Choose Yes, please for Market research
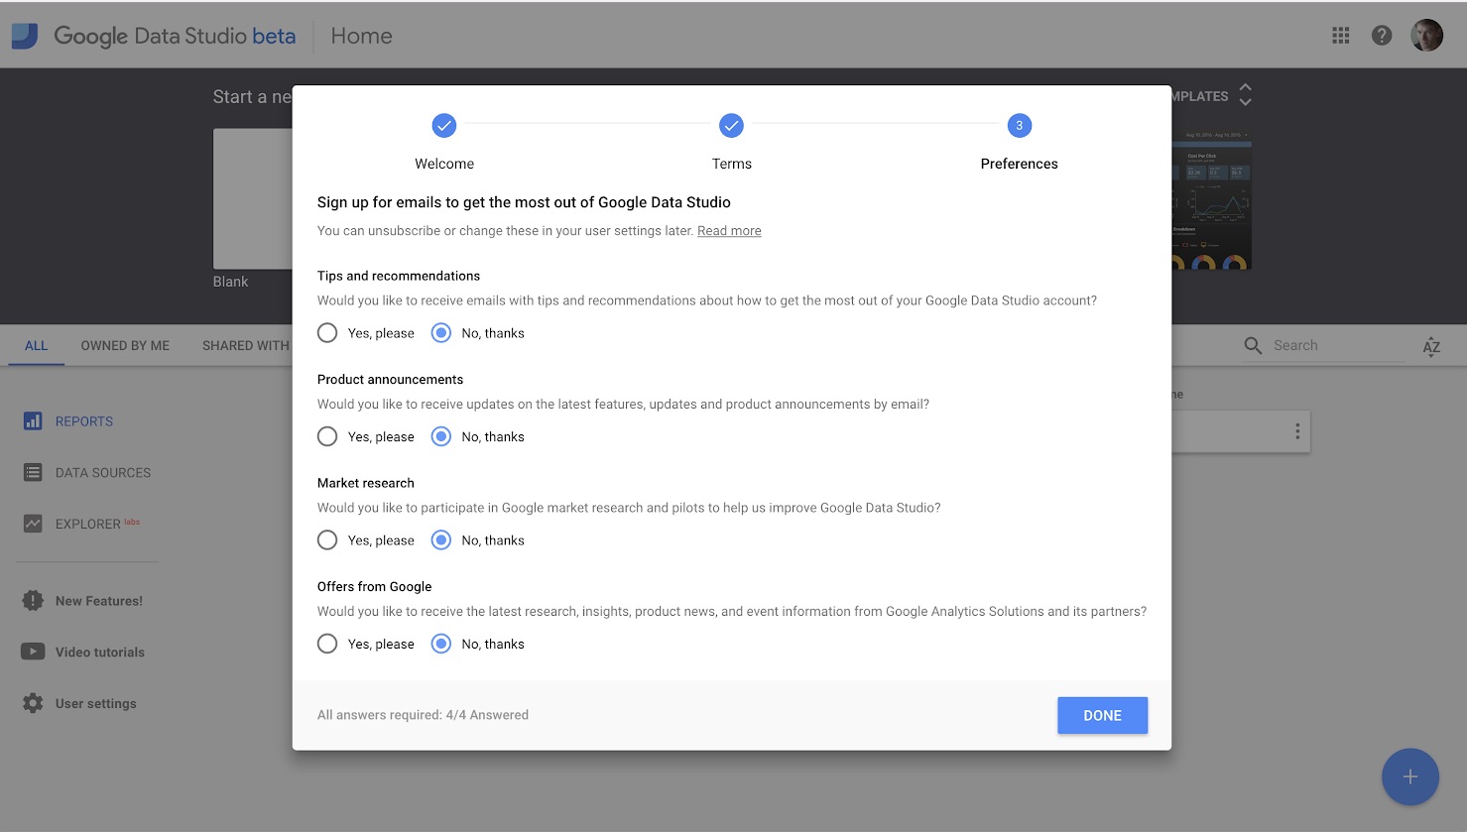 tap(327, 540)
